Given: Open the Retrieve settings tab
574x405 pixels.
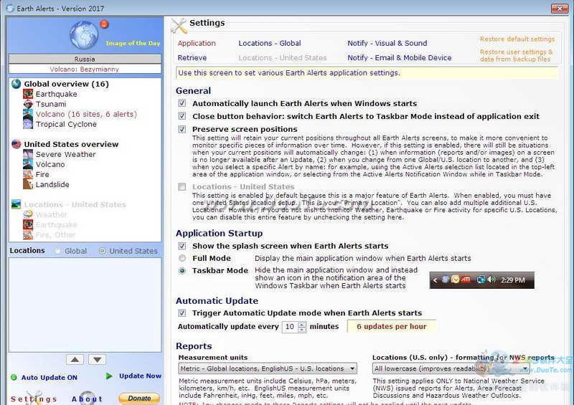Looking at the screenshot, I should coord(192,58).
